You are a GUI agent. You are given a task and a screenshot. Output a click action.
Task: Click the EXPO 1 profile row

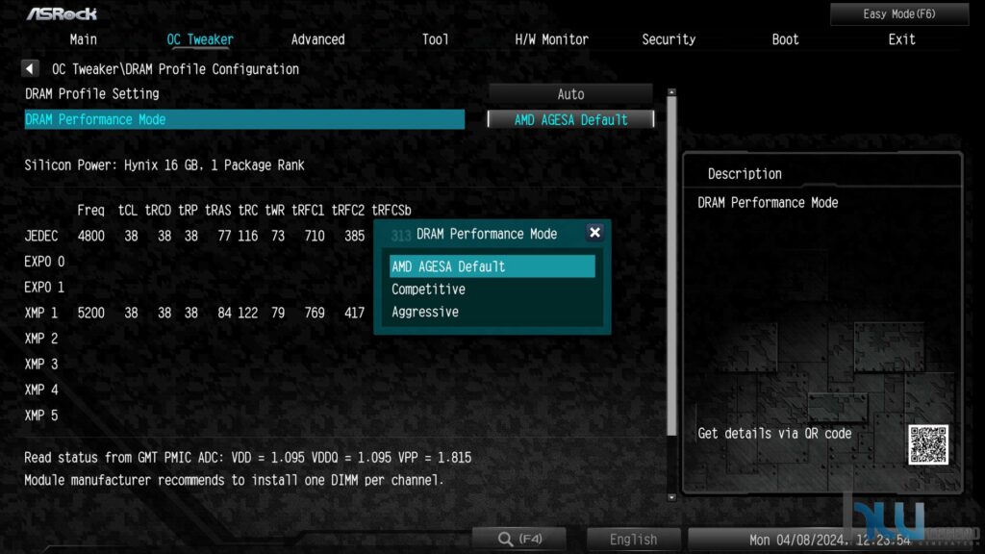point(44,287)
